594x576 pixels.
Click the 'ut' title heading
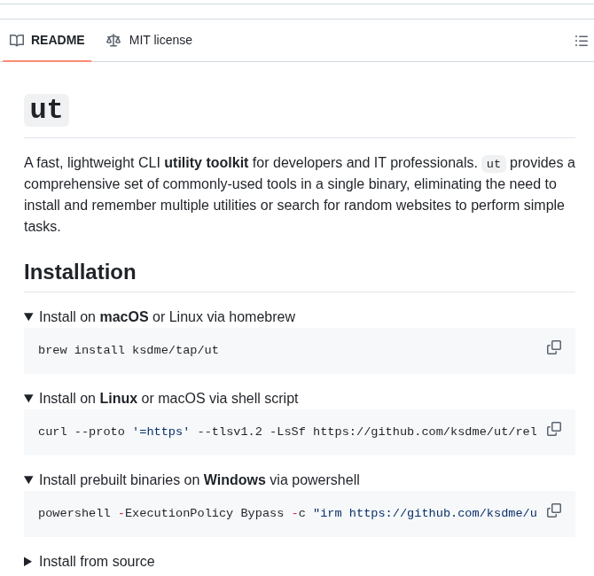tap(46, 110)
